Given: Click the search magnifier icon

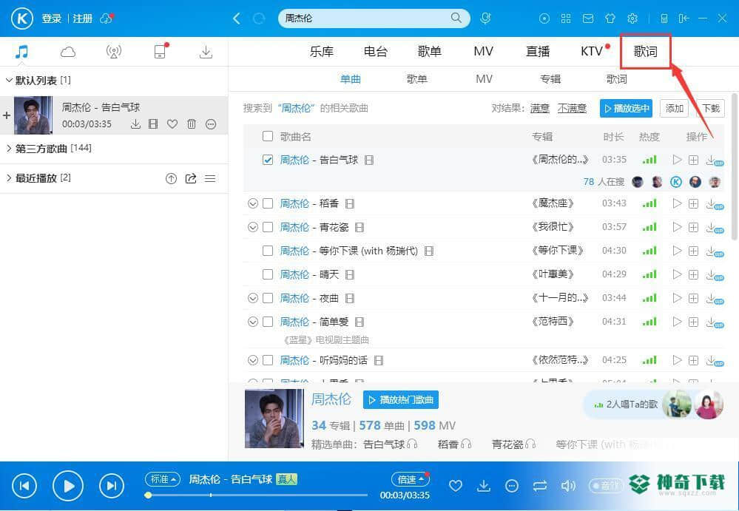Looking at the screenshot, I should pyautogui.click(x=456, y=18).
